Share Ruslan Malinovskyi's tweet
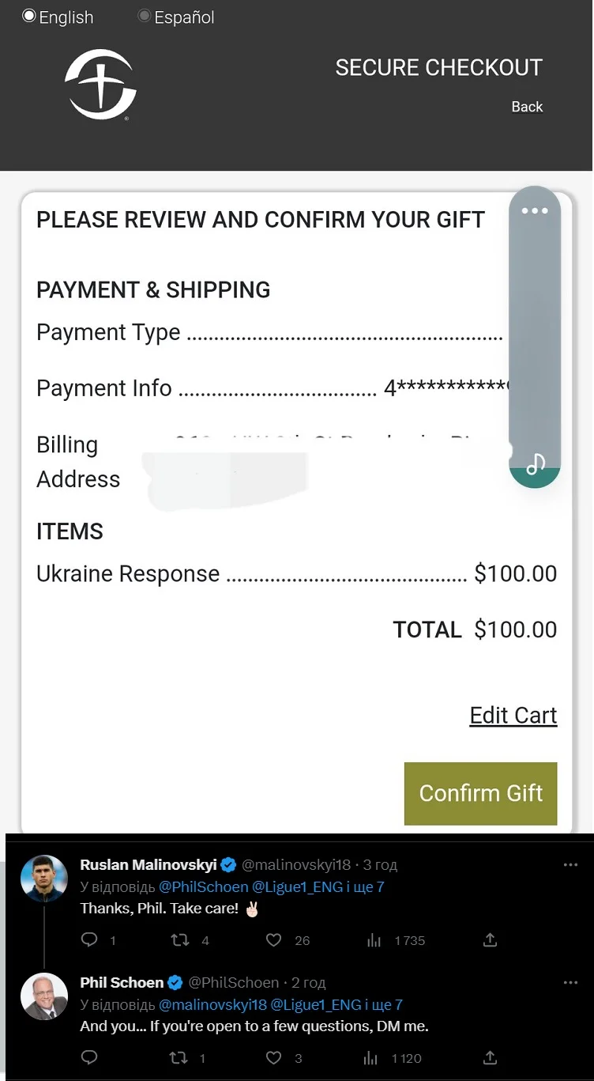This screenshot has width=594, height=1081. point(490,939)
